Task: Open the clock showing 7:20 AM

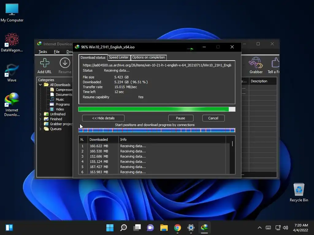Action: [x=301, y=228]
